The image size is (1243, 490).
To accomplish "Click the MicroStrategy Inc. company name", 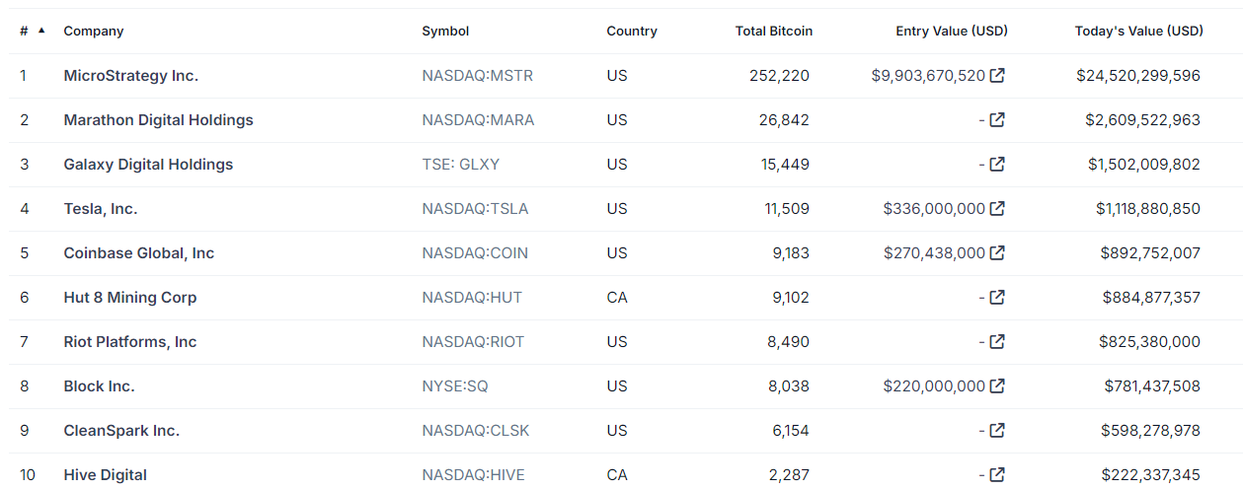I will (131, 76).
